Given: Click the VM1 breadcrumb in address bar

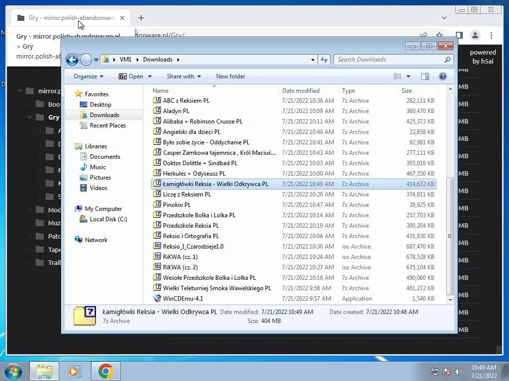Looking at the screenshot, I should coord(125,60).
